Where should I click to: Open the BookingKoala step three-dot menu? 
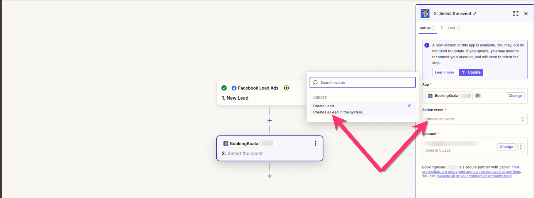pyautogui.click(x=315, y=143)
